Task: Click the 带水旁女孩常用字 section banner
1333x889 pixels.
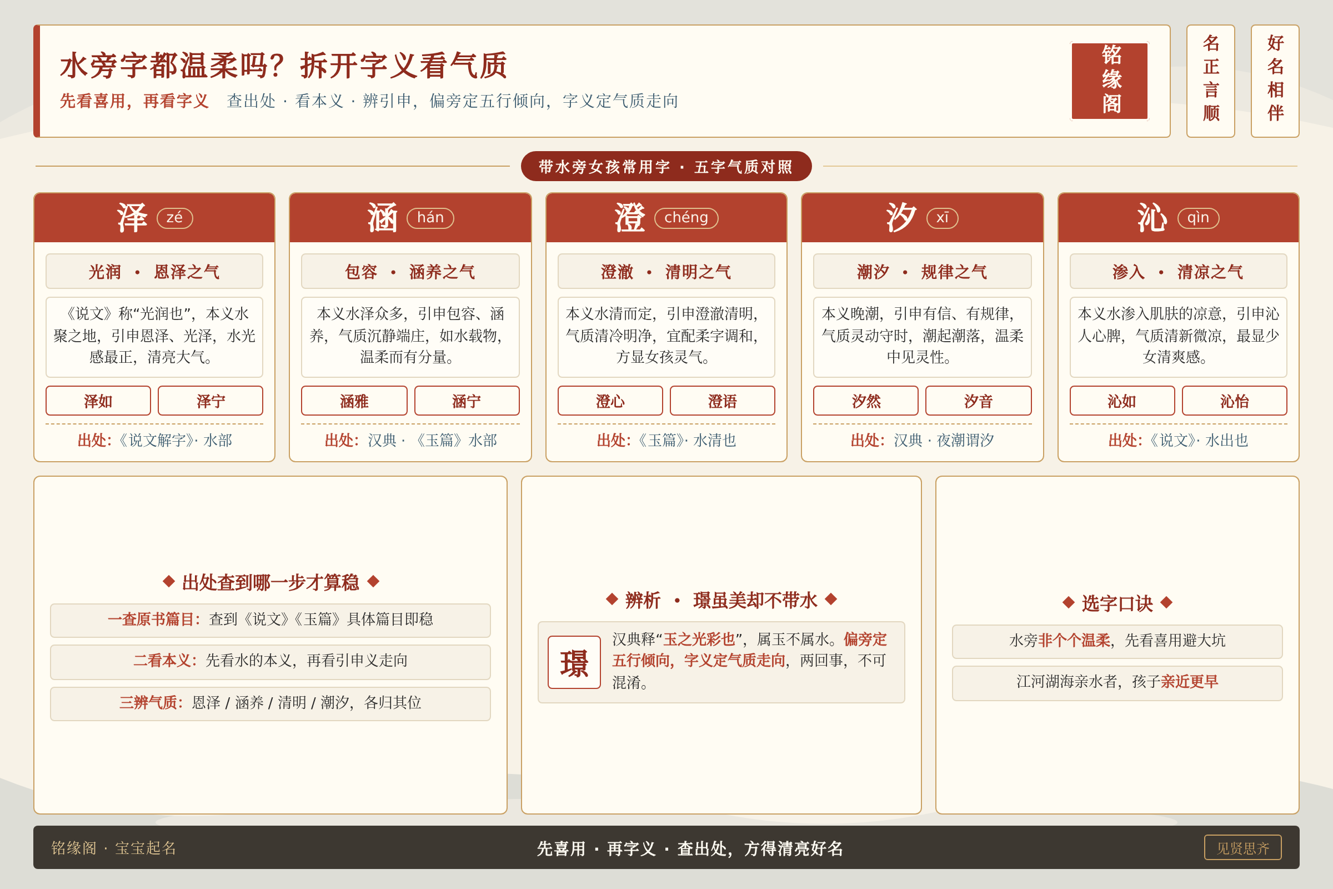Action: [666, 166]
